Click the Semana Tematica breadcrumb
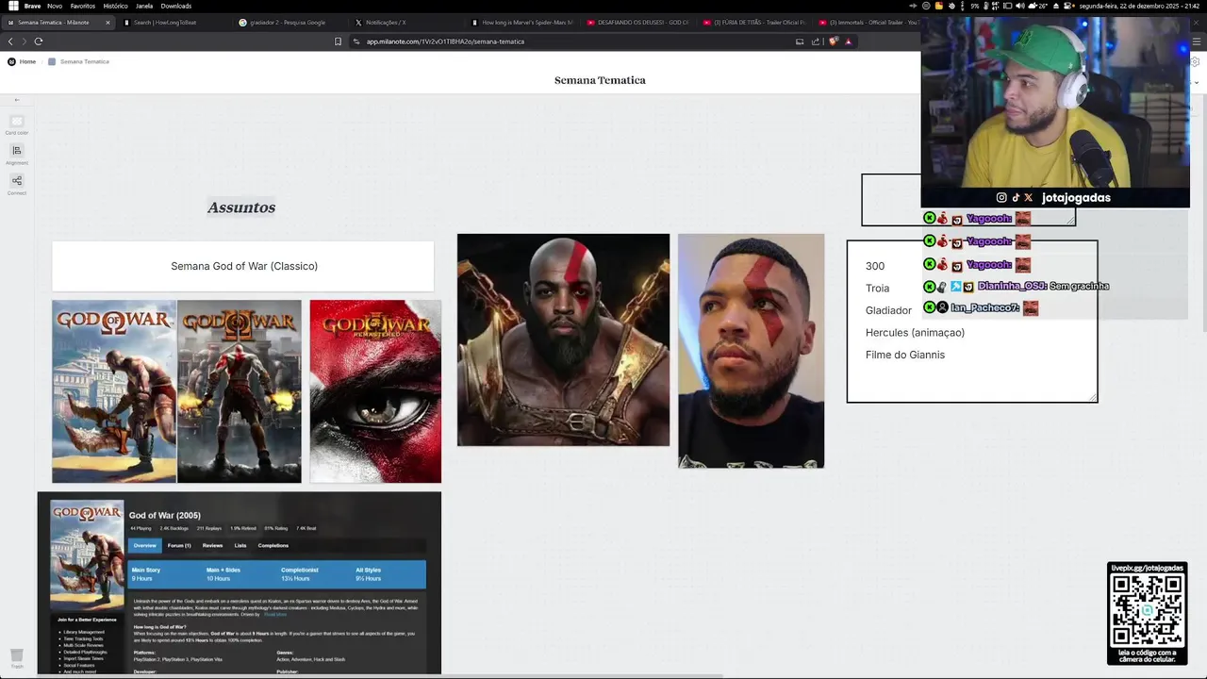Image resolution: width=1207 pixels, height=679 pixels. tap(79, 61)
